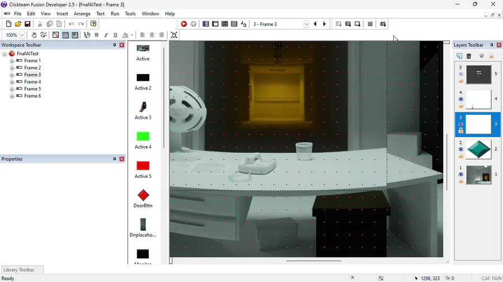Pin the Workspace Toolbar panel
503x282 pixels.
click(115, 45)
